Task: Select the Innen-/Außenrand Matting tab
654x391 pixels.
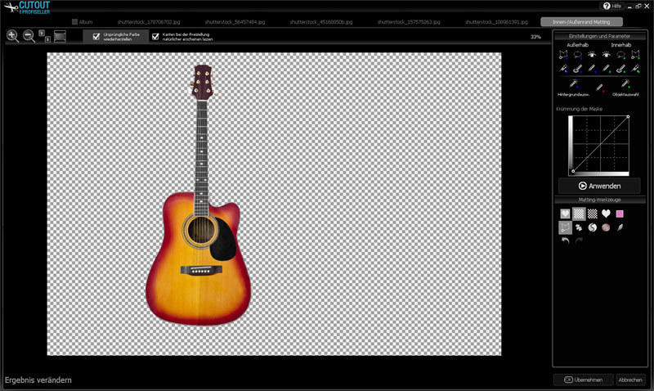Action: [x=581, y=22]
